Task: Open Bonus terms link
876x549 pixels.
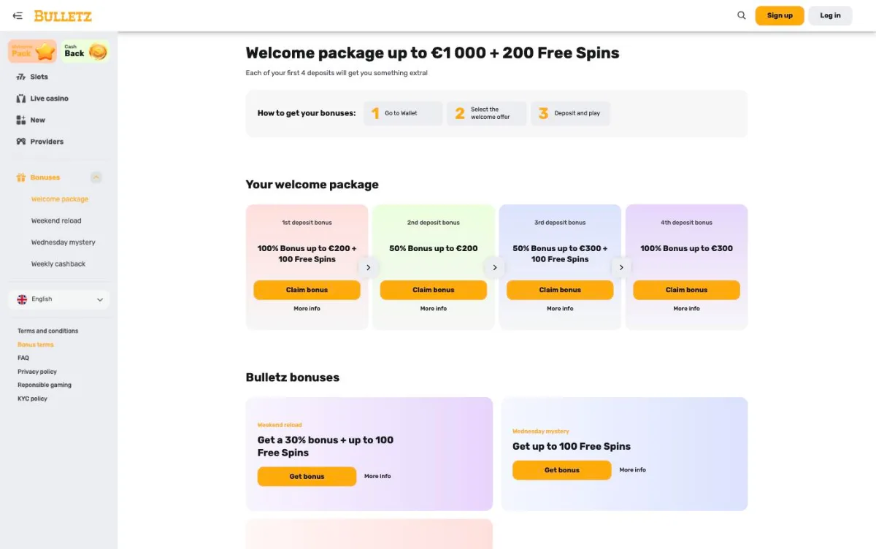Action: pos(36,345)
